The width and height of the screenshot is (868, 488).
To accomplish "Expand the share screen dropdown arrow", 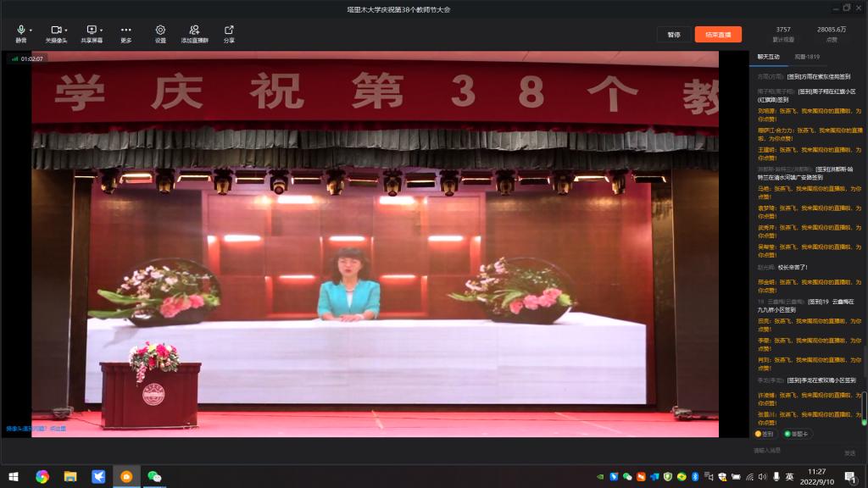I will coord(102,30).
